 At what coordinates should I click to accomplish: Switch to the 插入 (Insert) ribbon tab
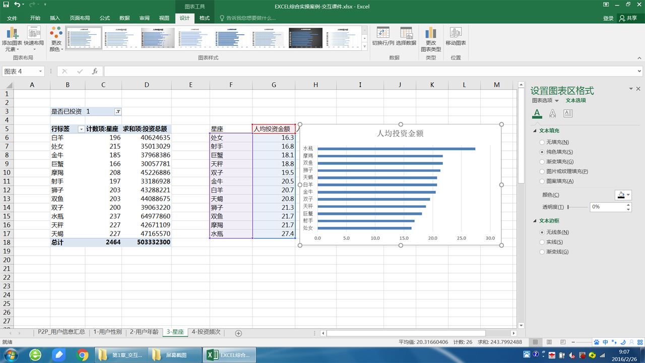pyautogui.click(x=55, y=18)
